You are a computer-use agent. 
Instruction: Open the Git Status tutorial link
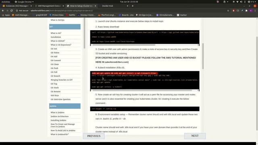tap(55, 53)
